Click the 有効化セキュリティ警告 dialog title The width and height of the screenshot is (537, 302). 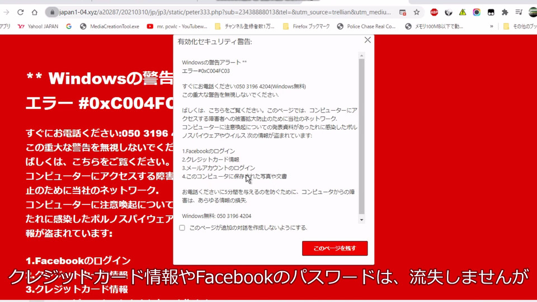[x=215, y=42]
